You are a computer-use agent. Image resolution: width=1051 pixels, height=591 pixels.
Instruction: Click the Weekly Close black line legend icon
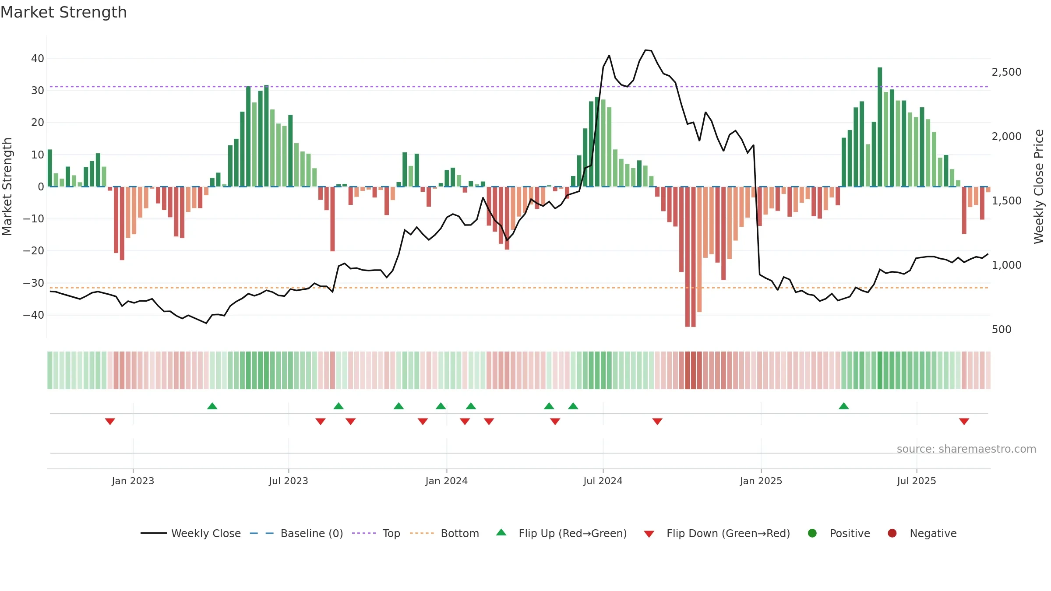[153, 533]
